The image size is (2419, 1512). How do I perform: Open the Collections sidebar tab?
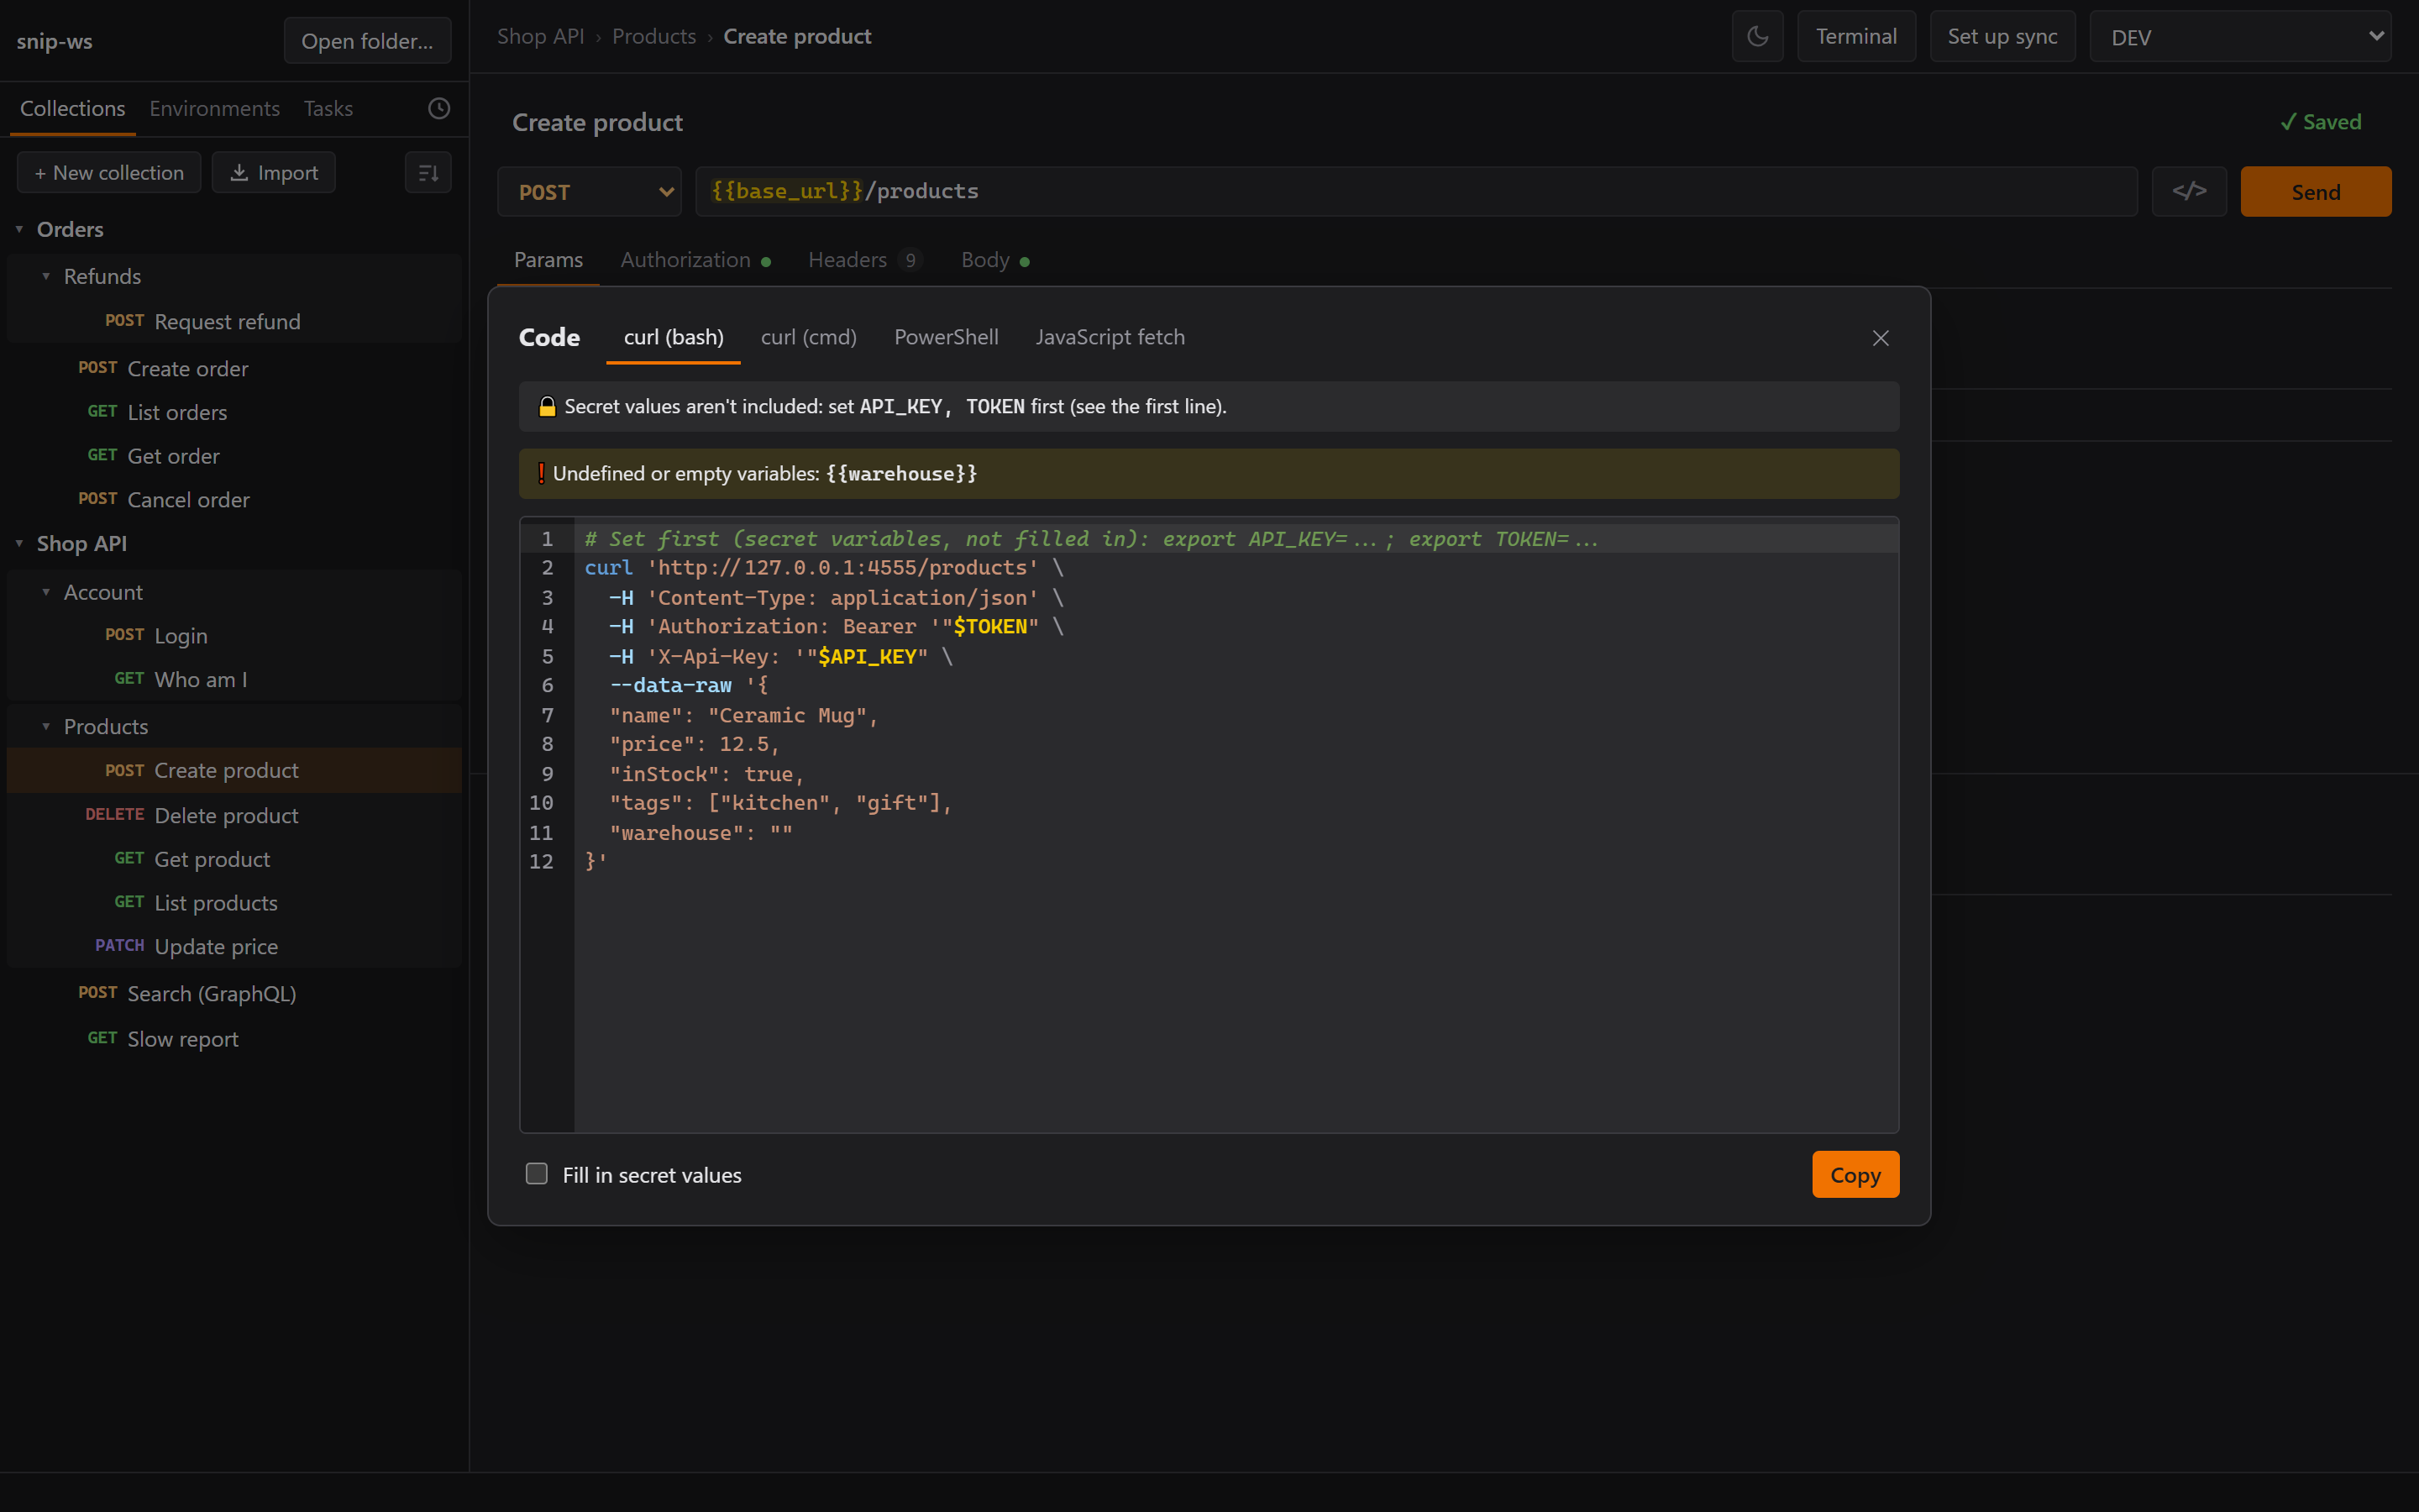point(72,108)
